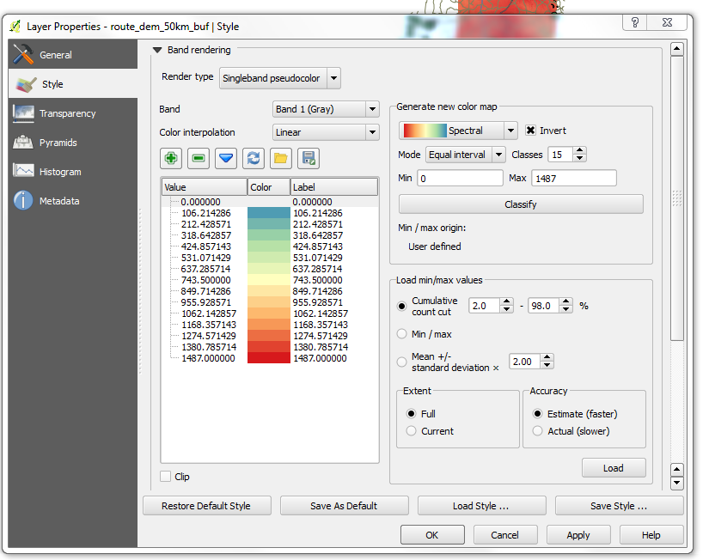Switch to the Metadata tab
The height and width of the screenshot is (560, 709).
(x=73, y=201)
